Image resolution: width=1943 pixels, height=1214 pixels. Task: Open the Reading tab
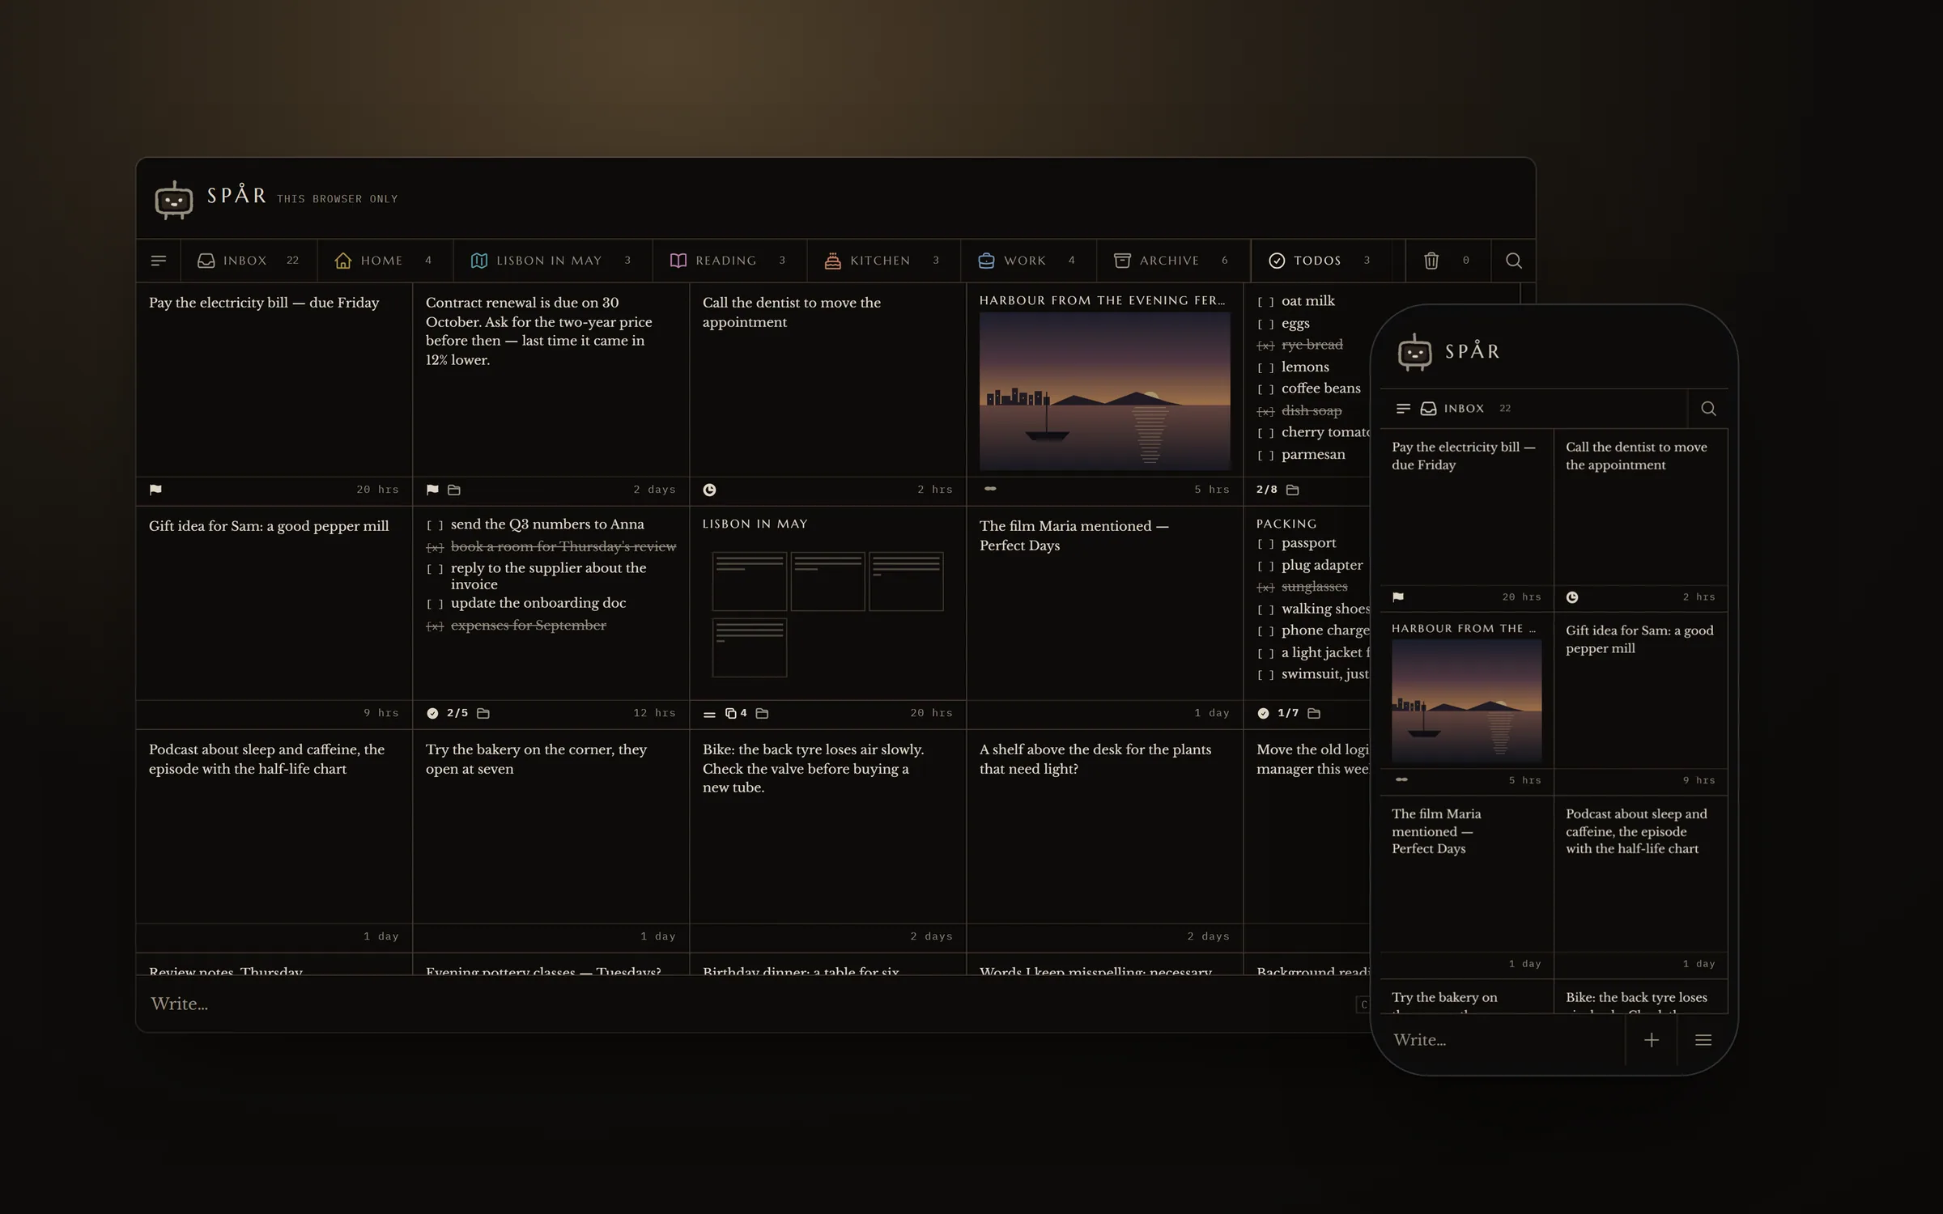tap(729, 261)
